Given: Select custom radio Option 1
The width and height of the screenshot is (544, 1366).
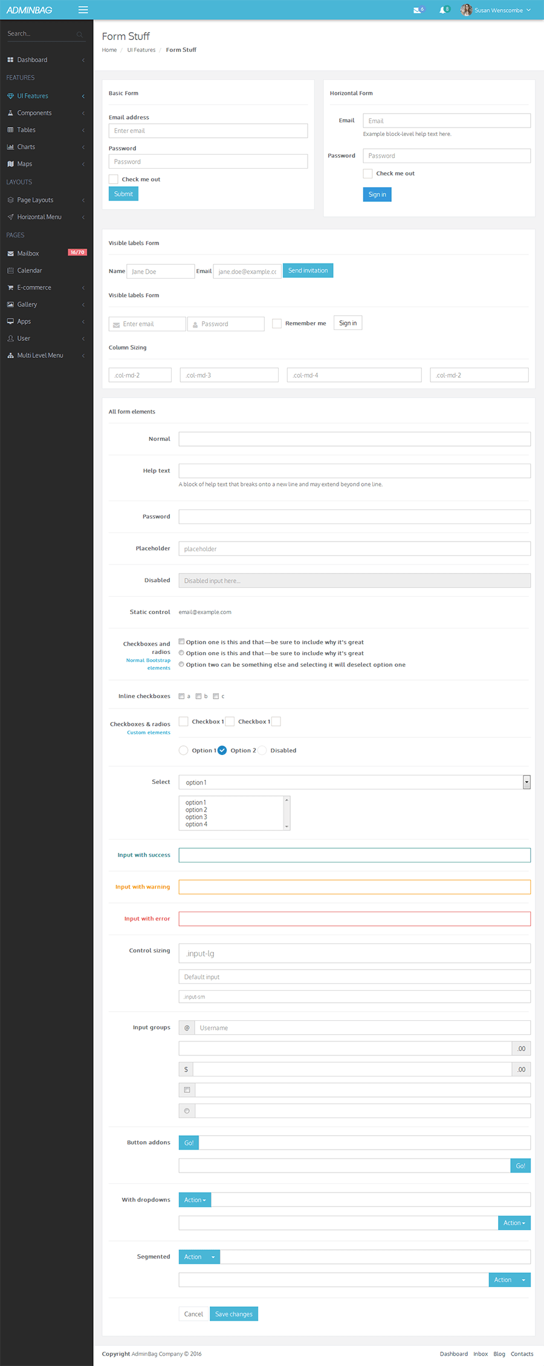Looking at the screenshot, I should click(x=184, y=750).
